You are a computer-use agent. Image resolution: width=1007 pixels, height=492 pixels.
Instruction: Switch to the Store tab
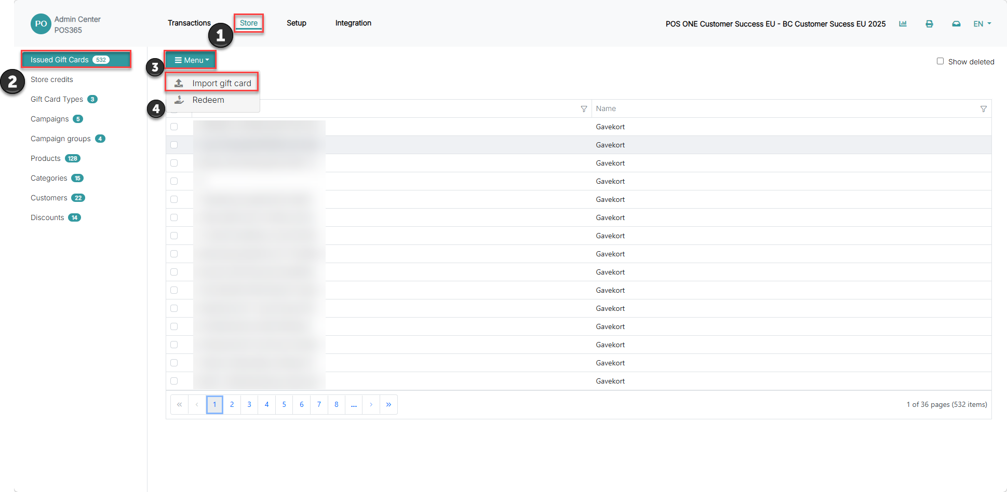click(x=249, y=23)
